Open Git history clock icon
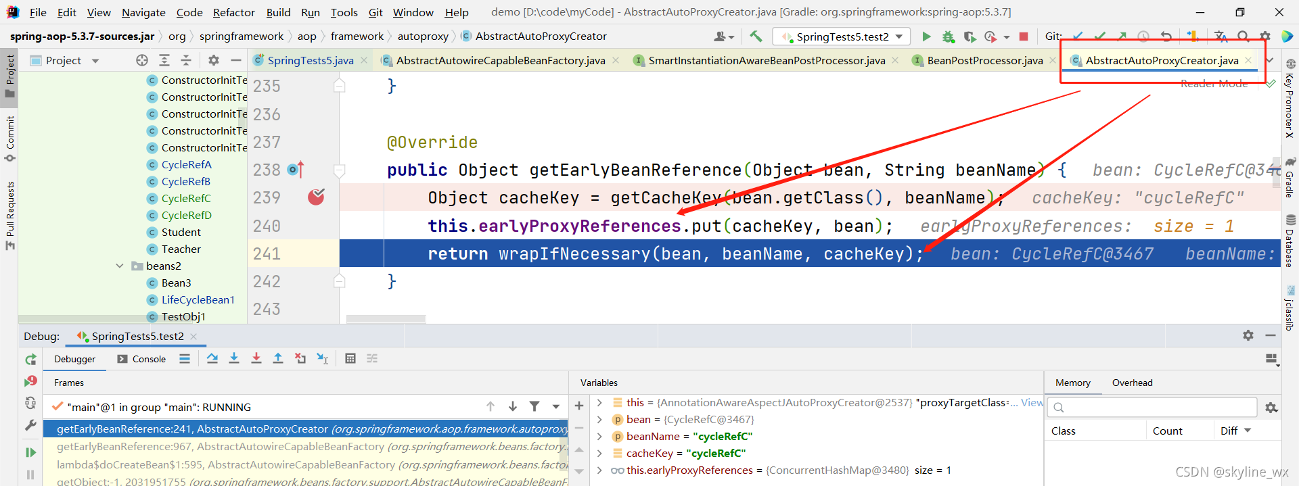This screenshot has width=1299, height=486. pyautogui.click(x=1143, y=37)
